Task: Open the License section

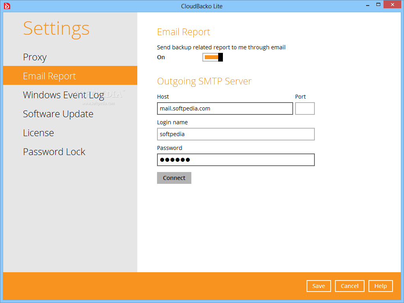Action: [x=70, y=133]
